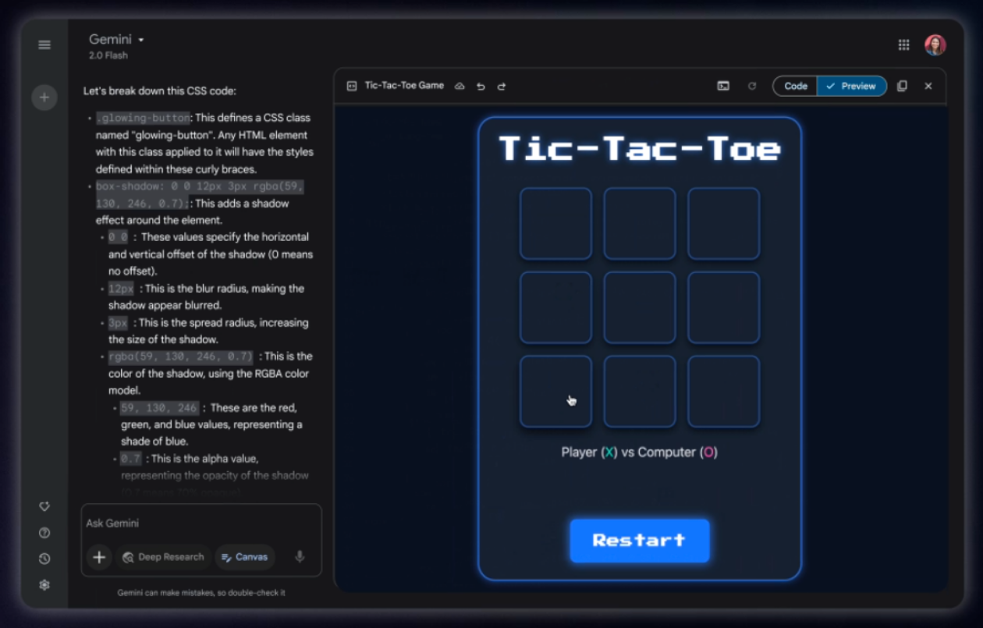Click the undo arrow in canvas toolbar
The width and height of the screenshot is (983, 628).
481,87
